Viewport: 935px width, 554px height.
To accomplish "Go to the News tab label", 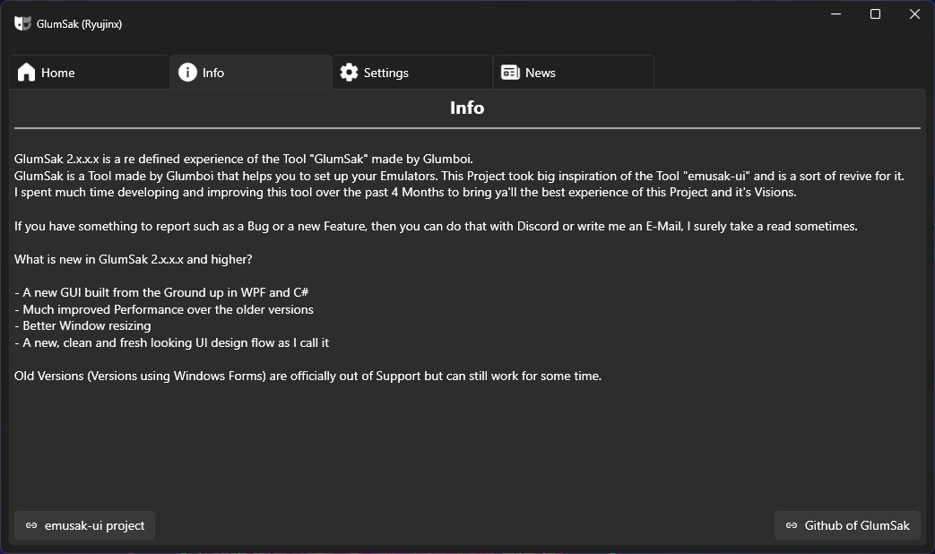I will point(541,73).
